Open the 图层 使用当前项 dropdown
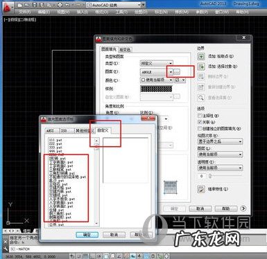The image size is (267, 259). click(220, 154)
